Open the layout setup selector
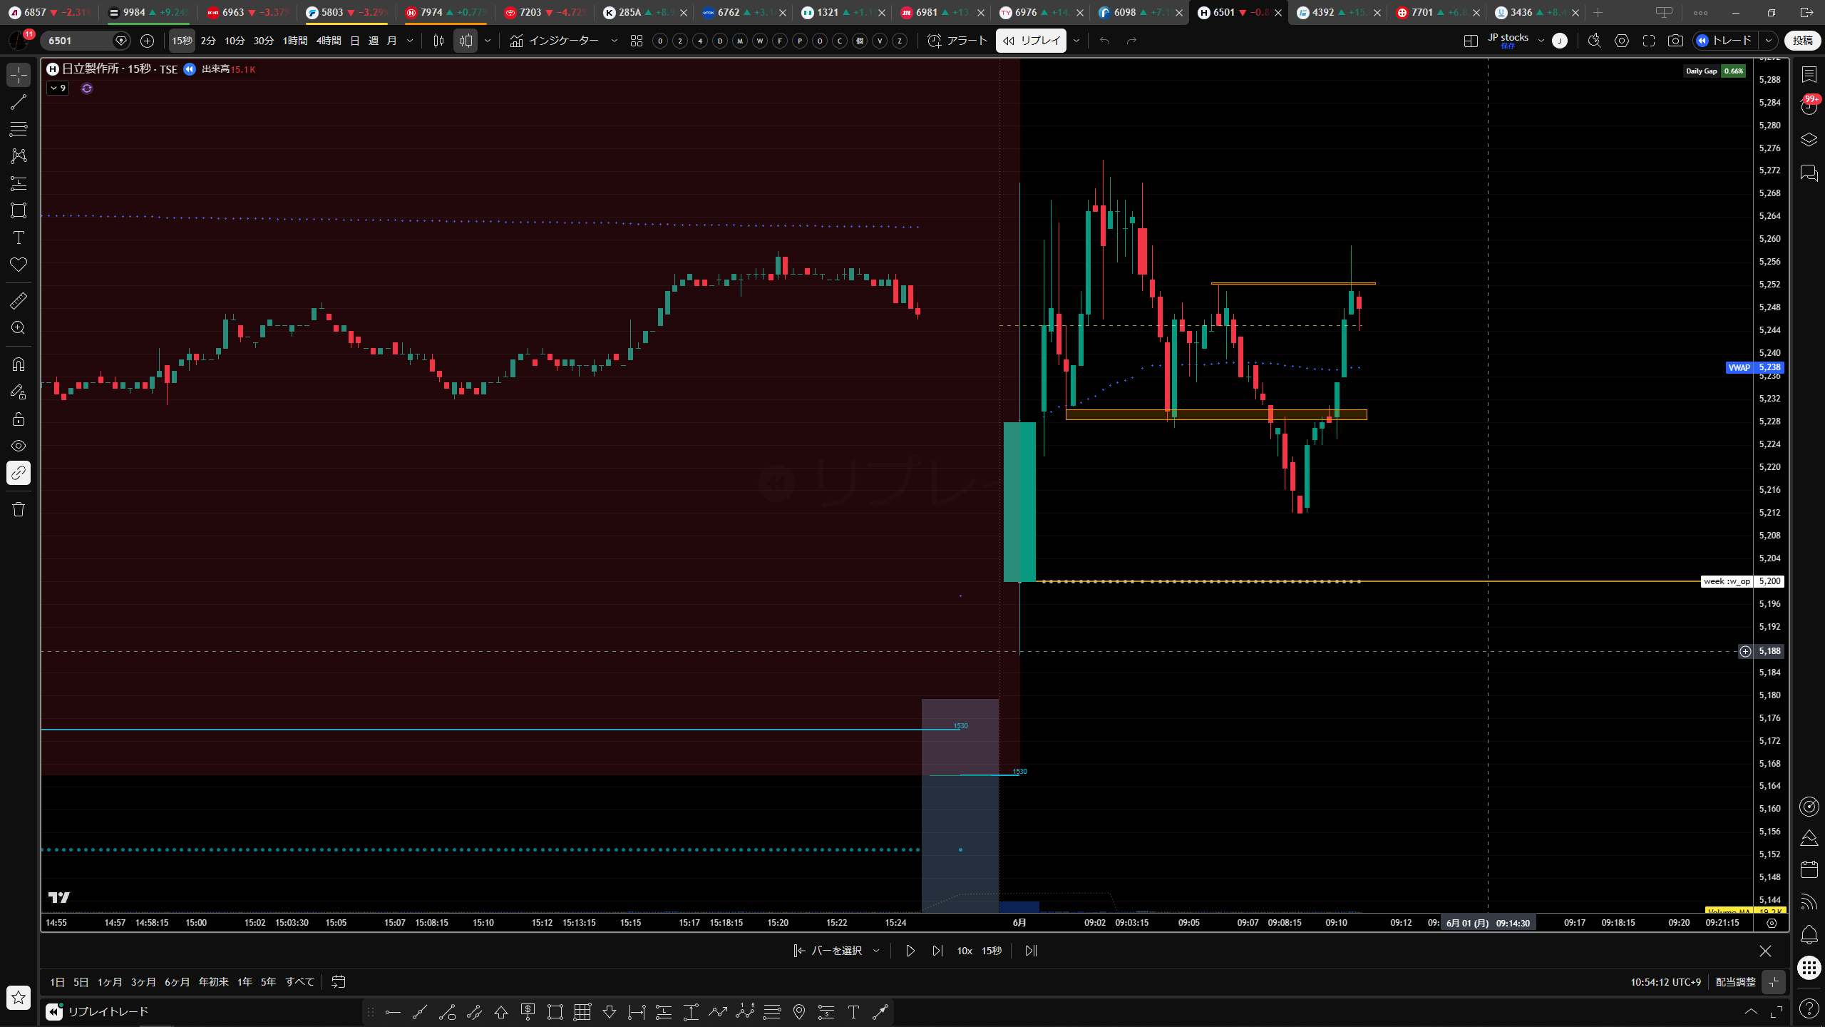 1470,41
